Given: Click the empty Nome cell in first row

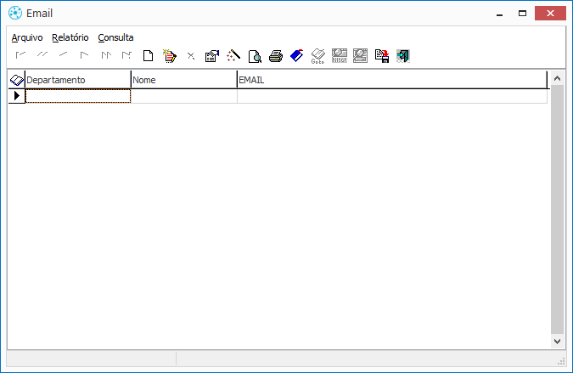Looking at the screenshot, I should (x=184, y=96).
